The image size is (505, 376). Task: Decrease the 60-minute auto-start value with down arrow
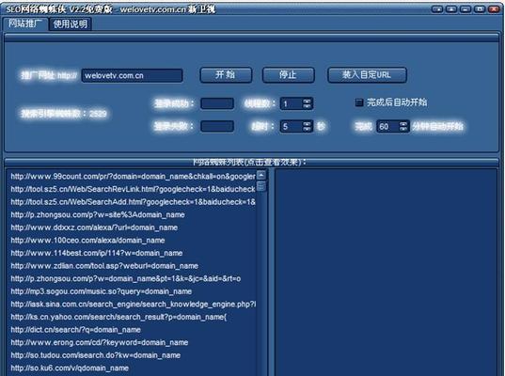[403, 129]
